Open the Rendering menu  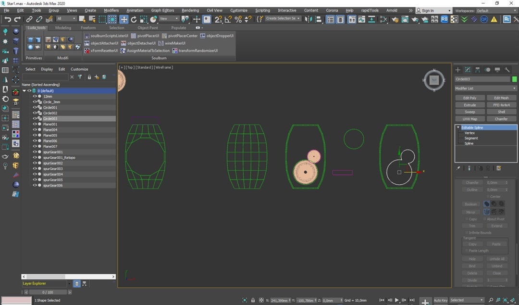(190, 11)
